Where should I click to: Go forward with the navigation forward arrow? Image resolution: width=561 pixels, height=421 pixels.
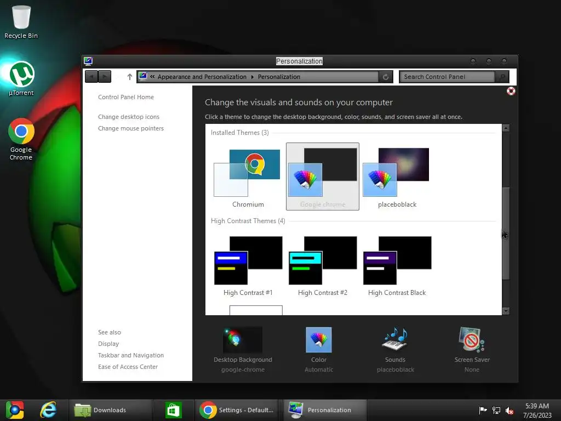[105, 77]
